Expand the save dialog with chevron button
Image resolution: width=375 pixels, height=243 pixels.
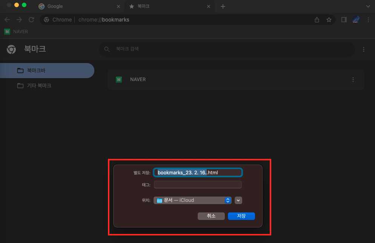tap(238, 200)
